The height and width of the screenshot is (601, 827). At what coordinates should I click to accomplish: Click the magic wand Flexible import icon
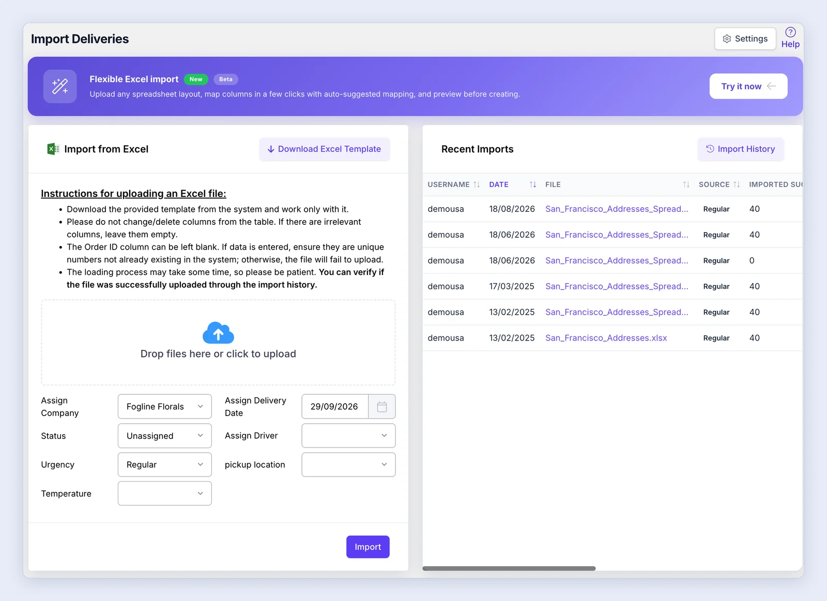[x=60, y=86]
